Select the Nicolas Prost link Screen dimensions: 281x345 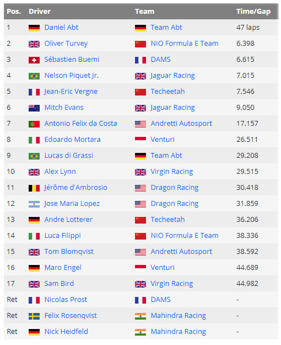coord(66,300)
